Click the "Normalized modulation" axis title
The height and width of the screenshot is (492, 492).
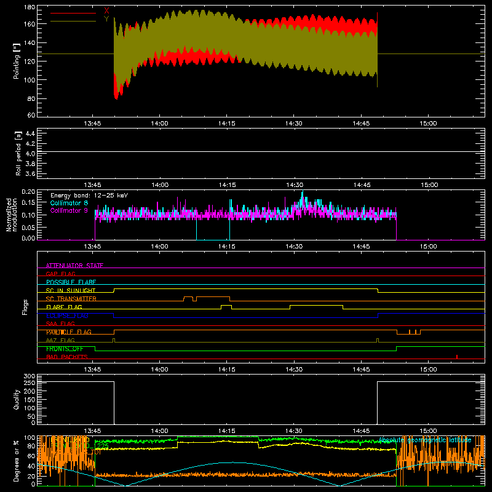tap(11, 215)
